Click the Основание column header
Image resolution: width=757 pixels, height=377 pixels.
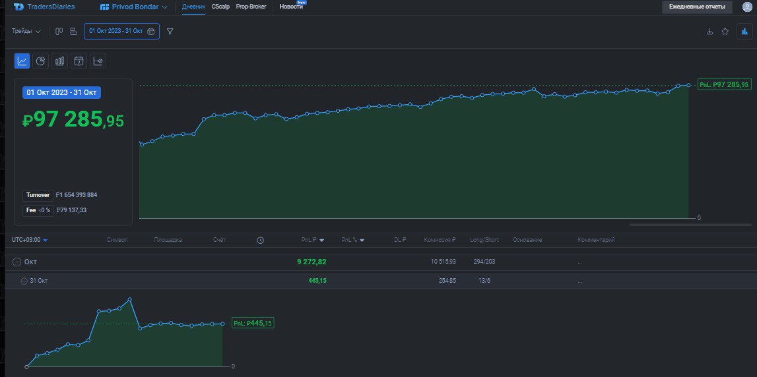(x=527, y=240)
